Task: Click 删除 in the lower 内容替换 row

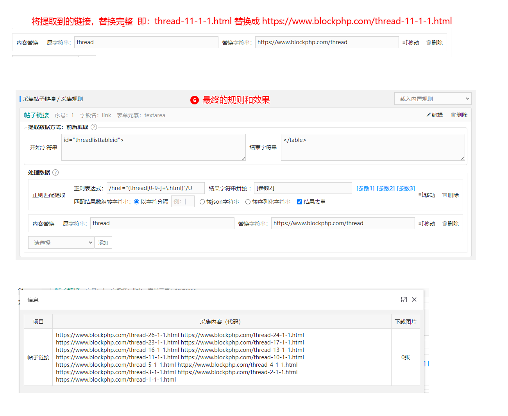Action: (451, 224)
